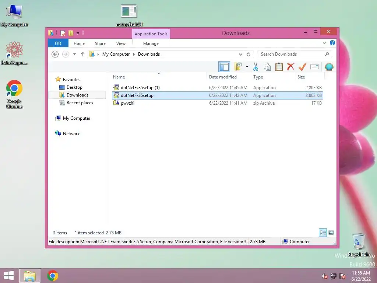Screen dimensions: 377x283
Task: Open the blue Help question icon
Action: pos(332,43)
